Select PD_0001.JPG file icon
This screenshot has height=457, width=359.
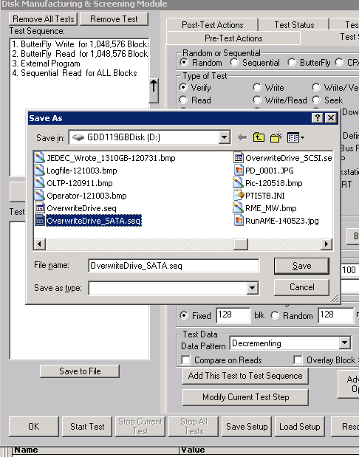click(x=239, y=171)
